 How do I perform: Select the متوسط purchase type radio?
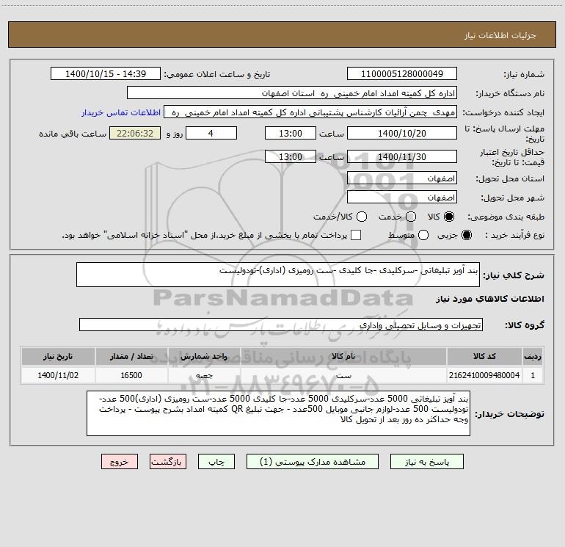[423, 235]
